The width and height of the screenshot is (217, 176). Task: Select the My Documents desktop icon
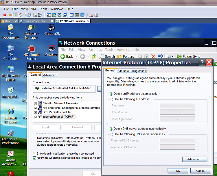[x=11, y=32]
